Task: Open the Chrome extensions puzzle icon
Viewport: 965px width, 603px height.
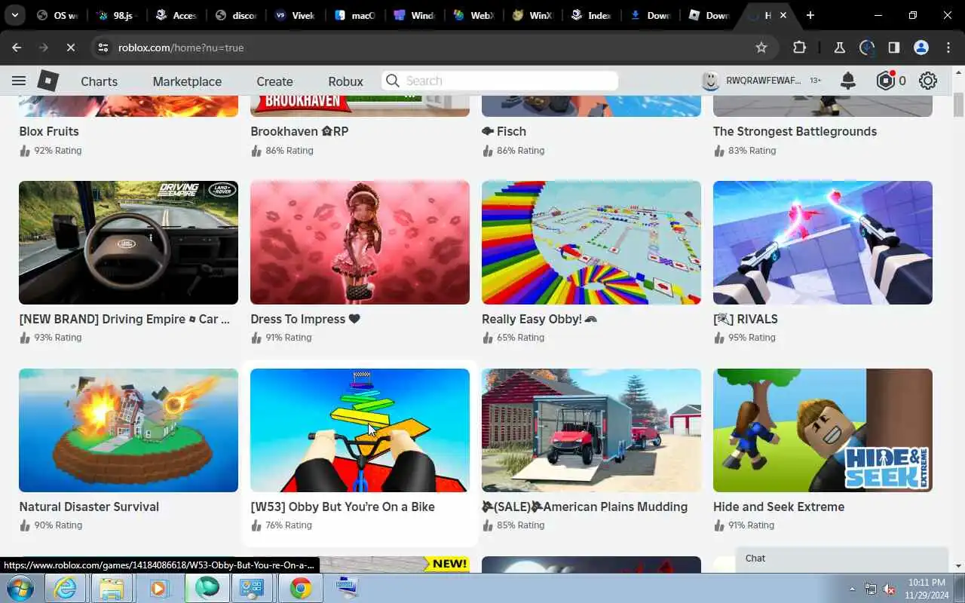Action: pos(800,47)
